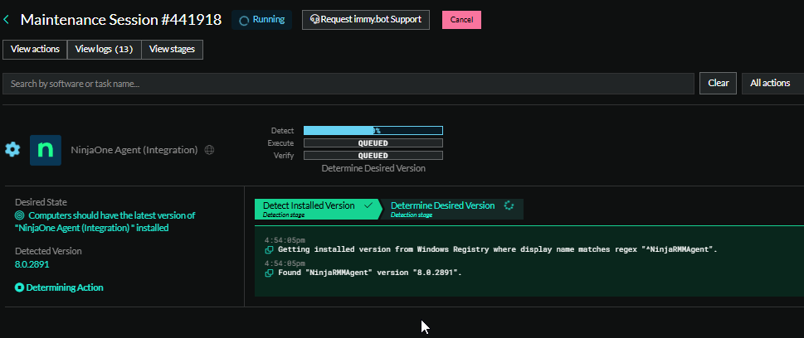Viewport: 804px width, 338px height.
Task: Click the headset icon on support button
Action: (314, 19)
